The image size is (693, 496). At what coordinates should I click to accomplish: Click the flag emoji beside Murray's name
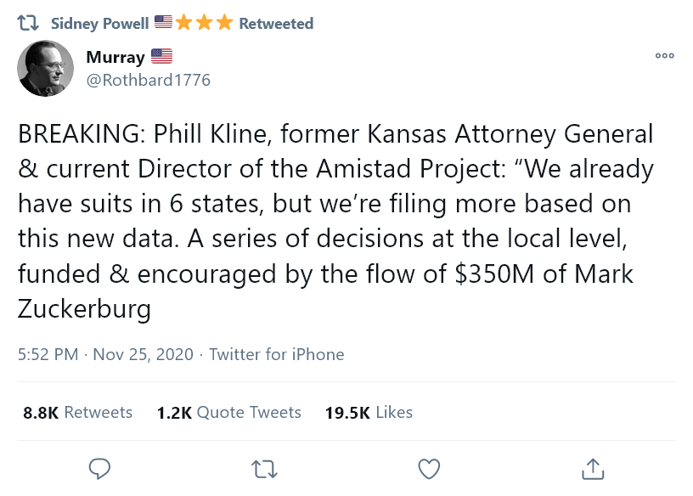[161, 57]
